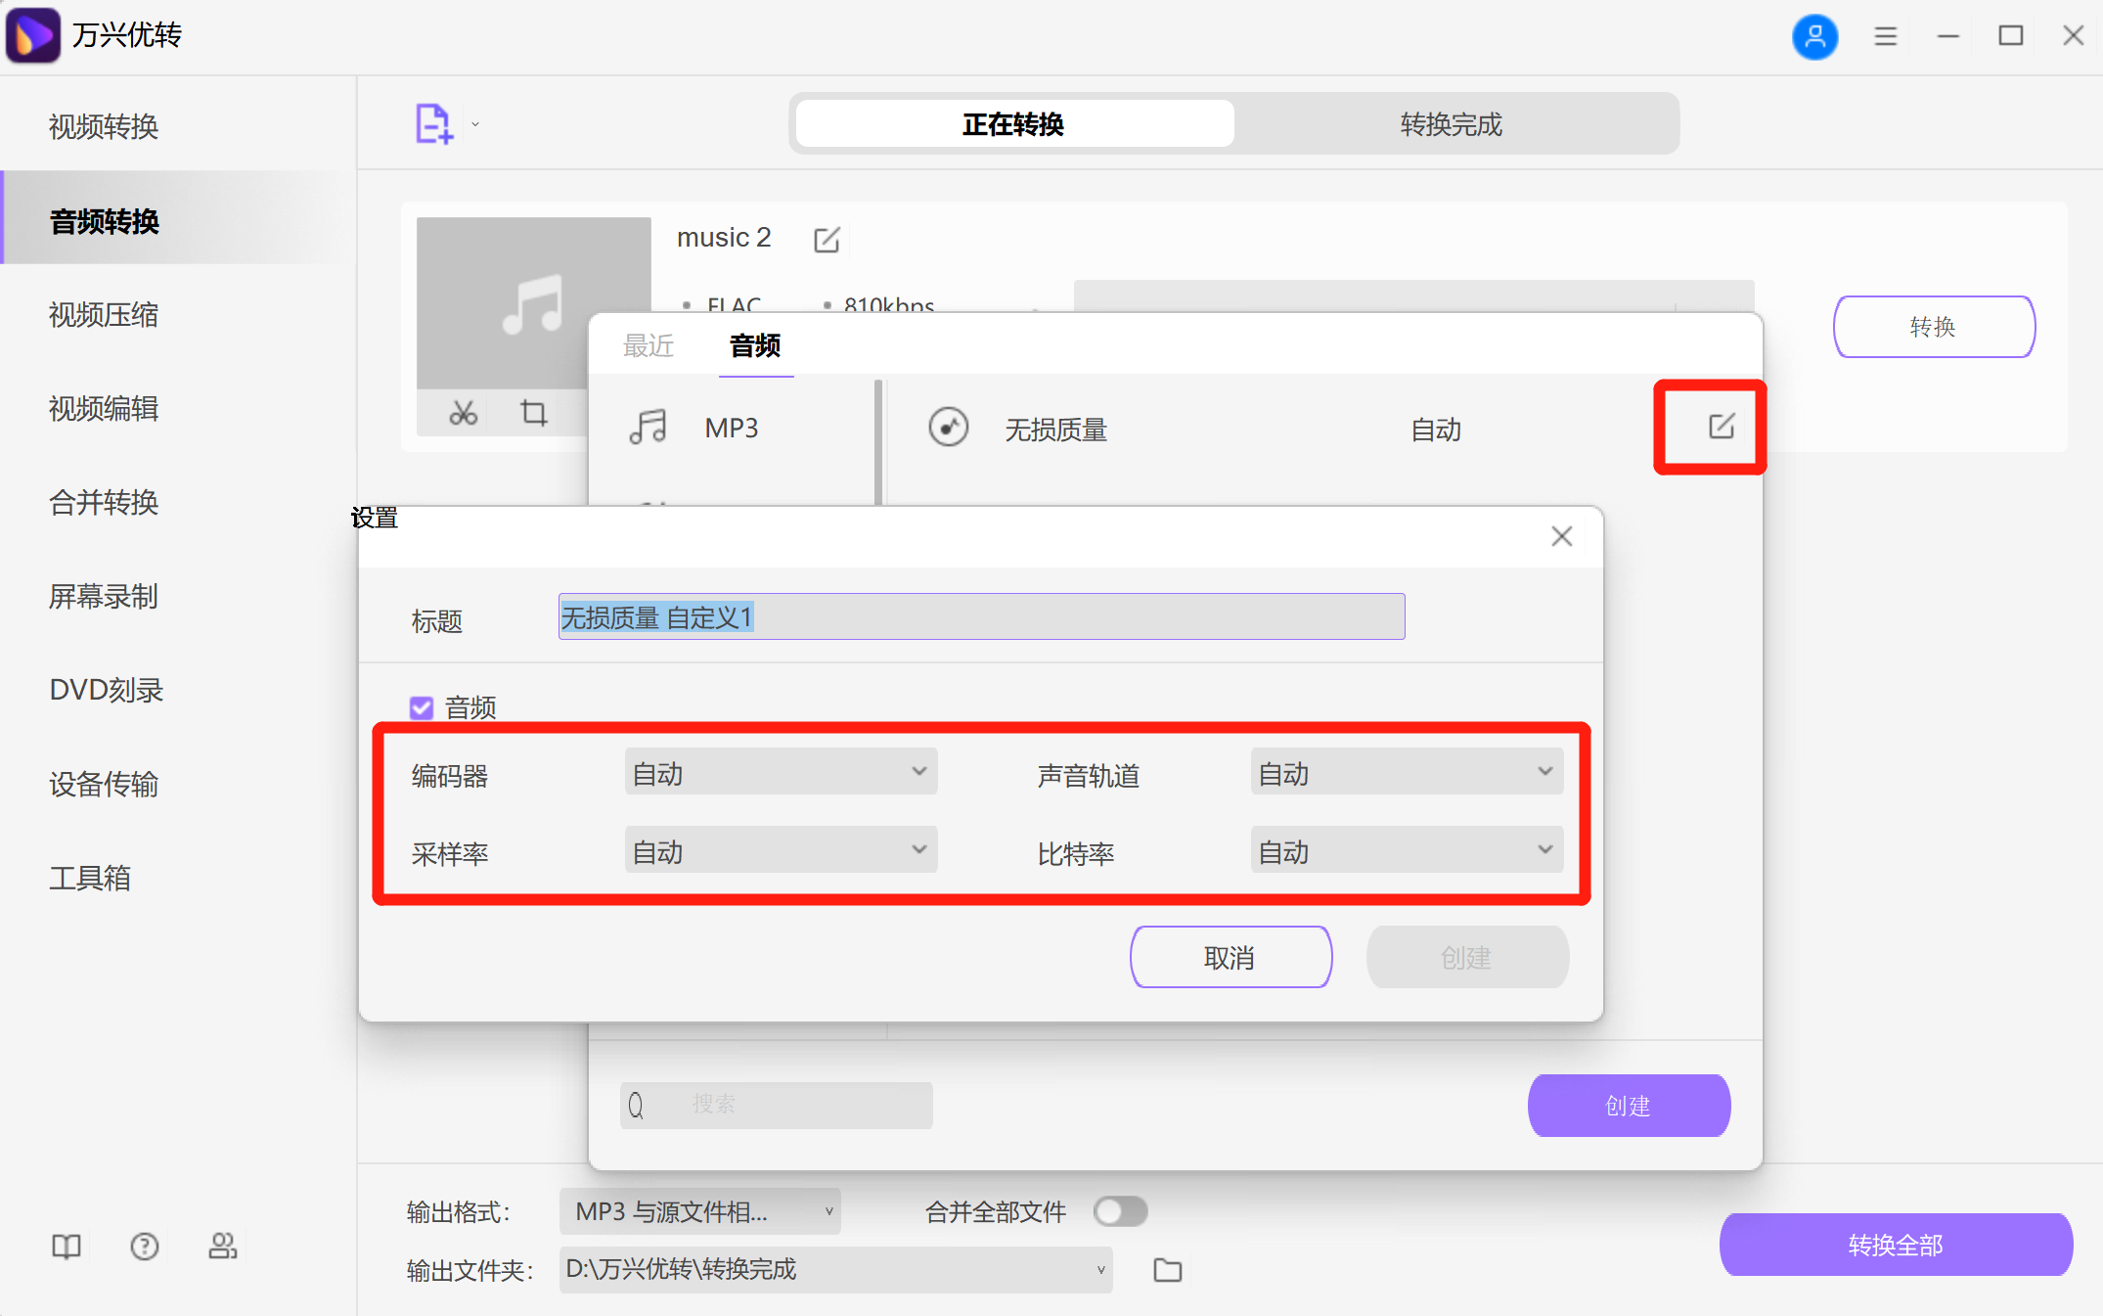Click the 取消 button in the settings dialog

click(x=1230, y=957)
